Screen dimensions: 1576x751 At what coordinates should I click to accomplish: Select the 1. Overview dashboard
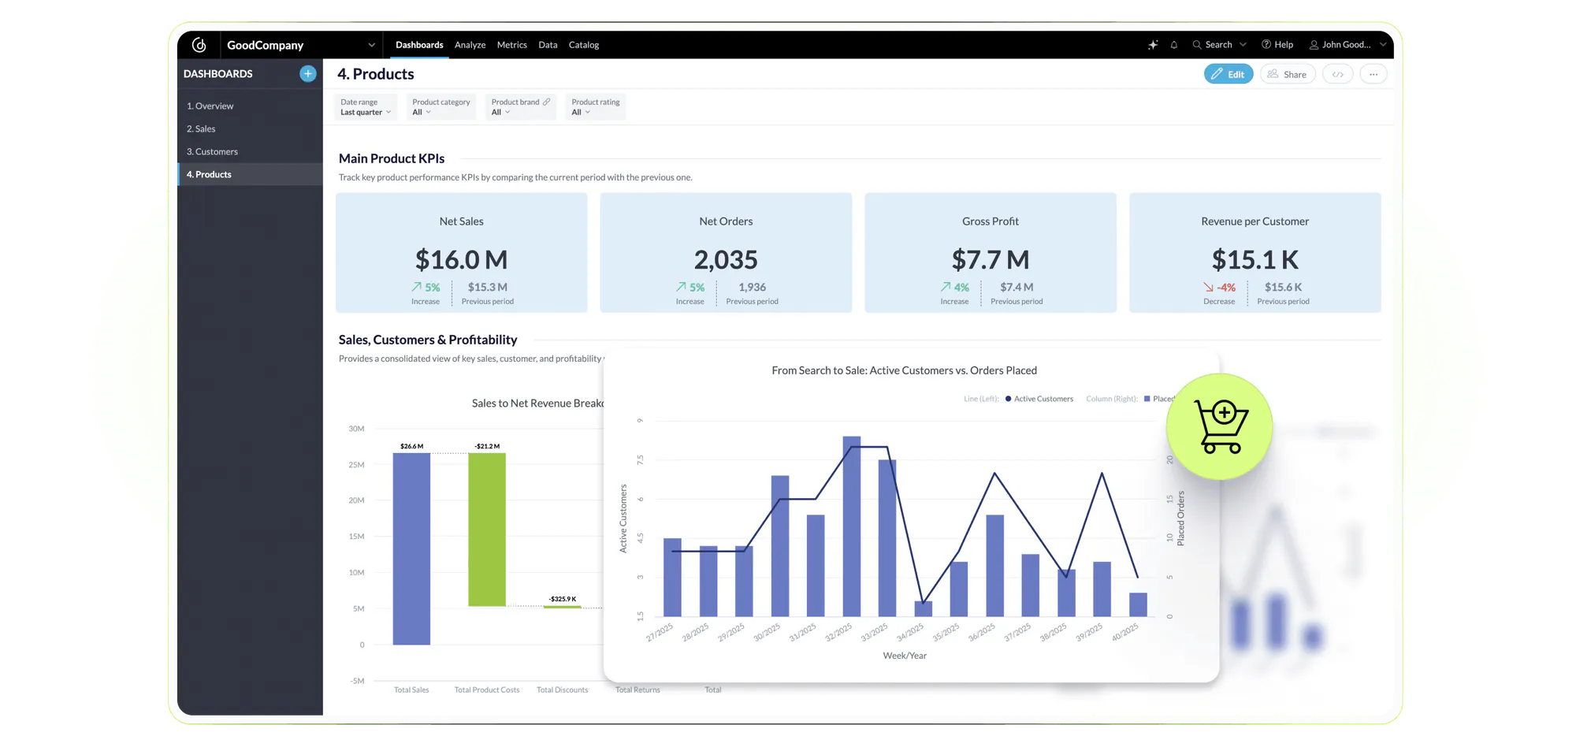pyautogui.click(x=251, y=106)
